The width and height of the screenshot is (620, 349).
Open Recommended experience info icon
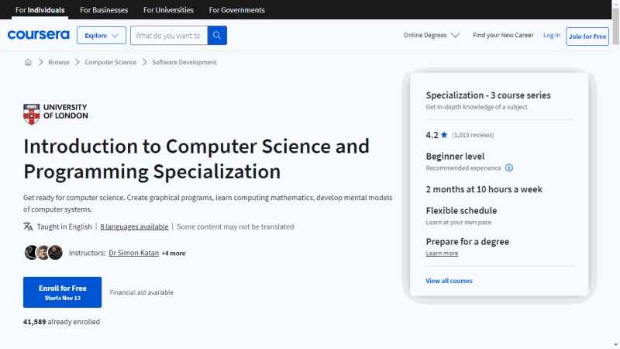509,168
